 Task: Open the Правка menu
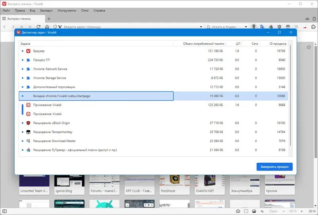tap(19, 11)
